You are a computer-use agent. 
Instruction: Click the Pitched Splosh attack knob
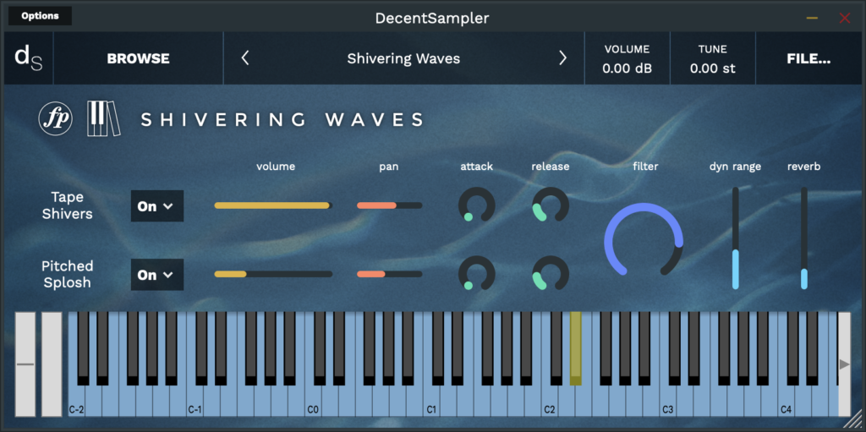477,273
